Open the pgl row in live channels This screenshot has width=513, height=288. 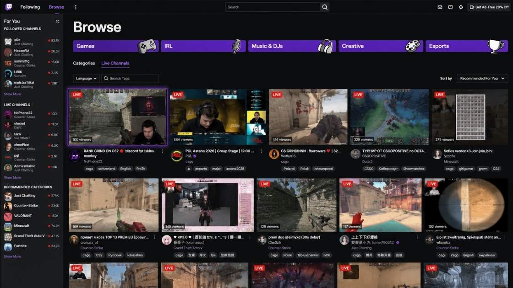(32, 157)
